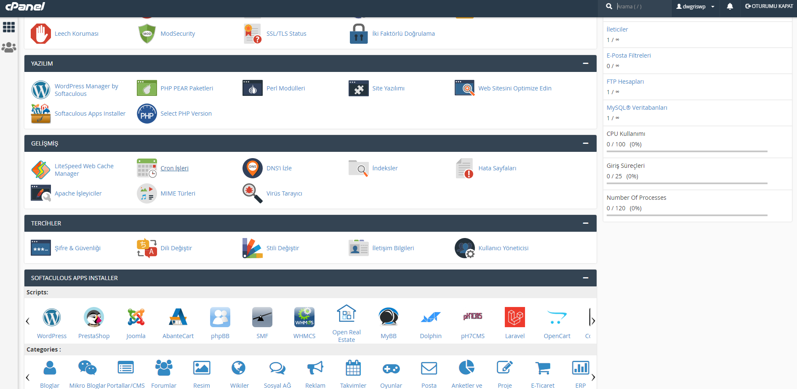
Task: Open the Stili Değiştir icon
Action: 253,248
